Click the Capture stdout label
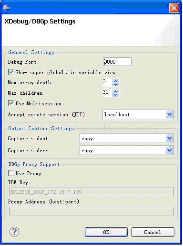Image resolution: width=183 pixels, height=246 pixels. 28,138
